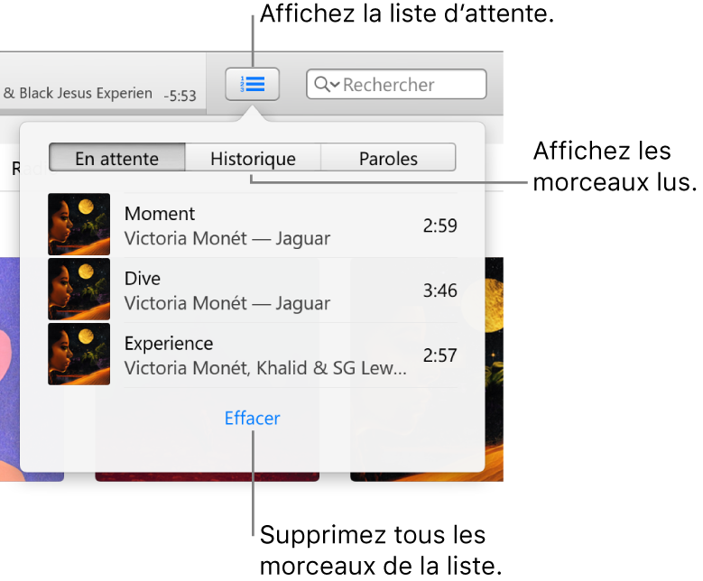703x581 pixels.
Task: Focus the Rechercher search field
Action: point(412,85)
